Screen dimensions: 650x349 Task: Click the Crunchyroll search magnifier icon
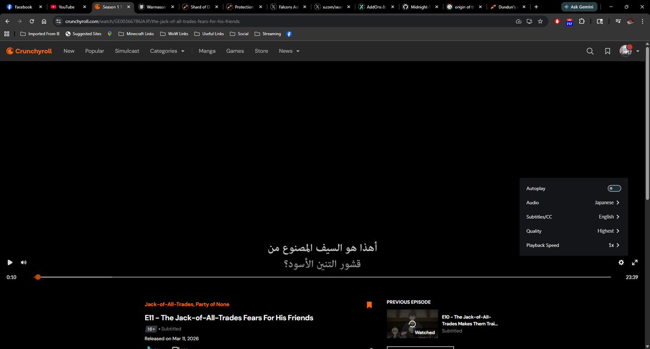point(590,51)
